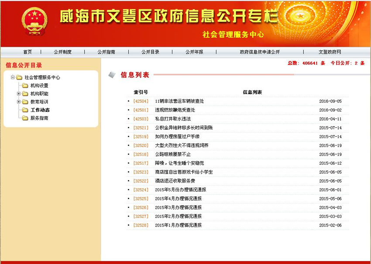
Task: Click folder icon beside 社会管理服务中心
Action: 19,78
